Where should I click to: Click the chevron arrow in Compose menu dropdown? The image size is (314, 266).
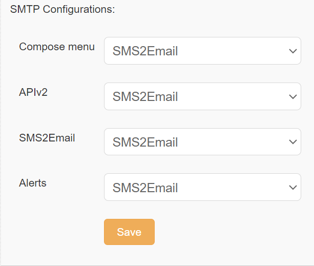coord(293,51)
